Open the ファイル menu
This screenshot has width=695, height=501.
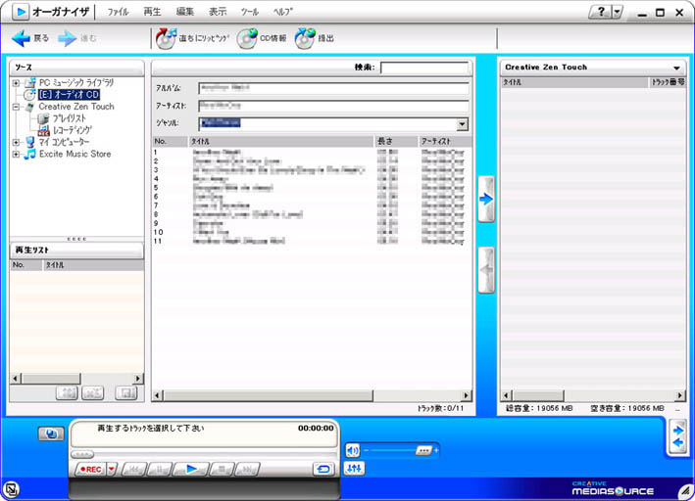[x=117, y=12]
